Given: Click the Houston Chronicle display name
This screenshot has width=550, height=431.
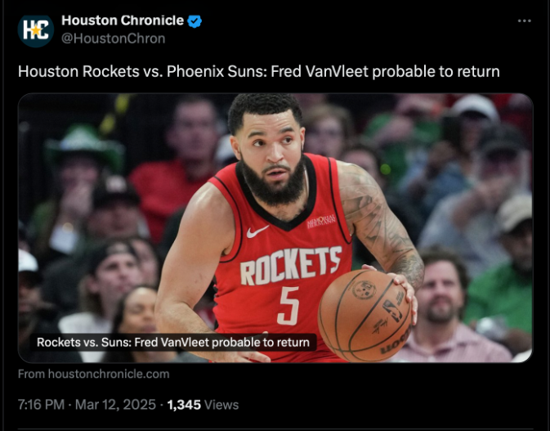Looking at the screenshot, I should click(123, 20).
